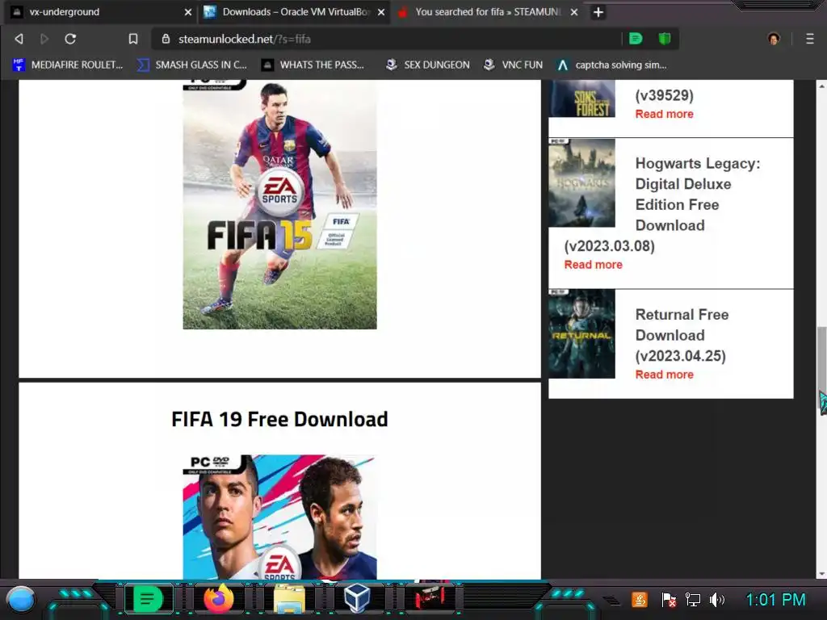Open the user profile avatar
827x620 pixels.
click(x=774, y=39)
